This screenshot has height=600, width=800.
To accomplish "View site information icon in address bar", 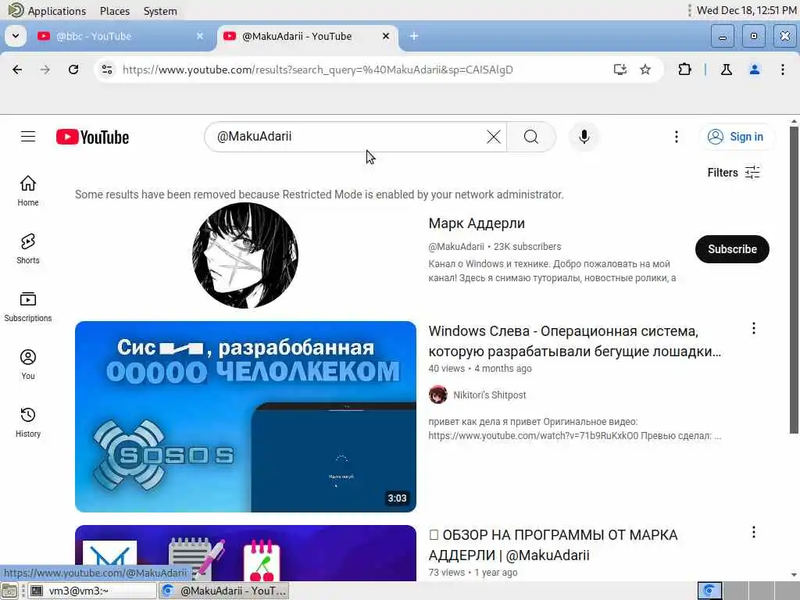I will [106, 70].
